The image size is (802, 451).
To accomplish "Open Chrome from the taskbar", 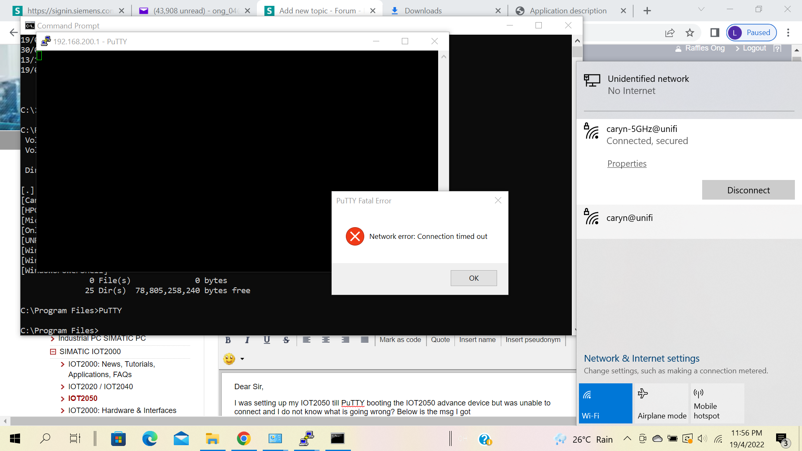I will (244, 438).
